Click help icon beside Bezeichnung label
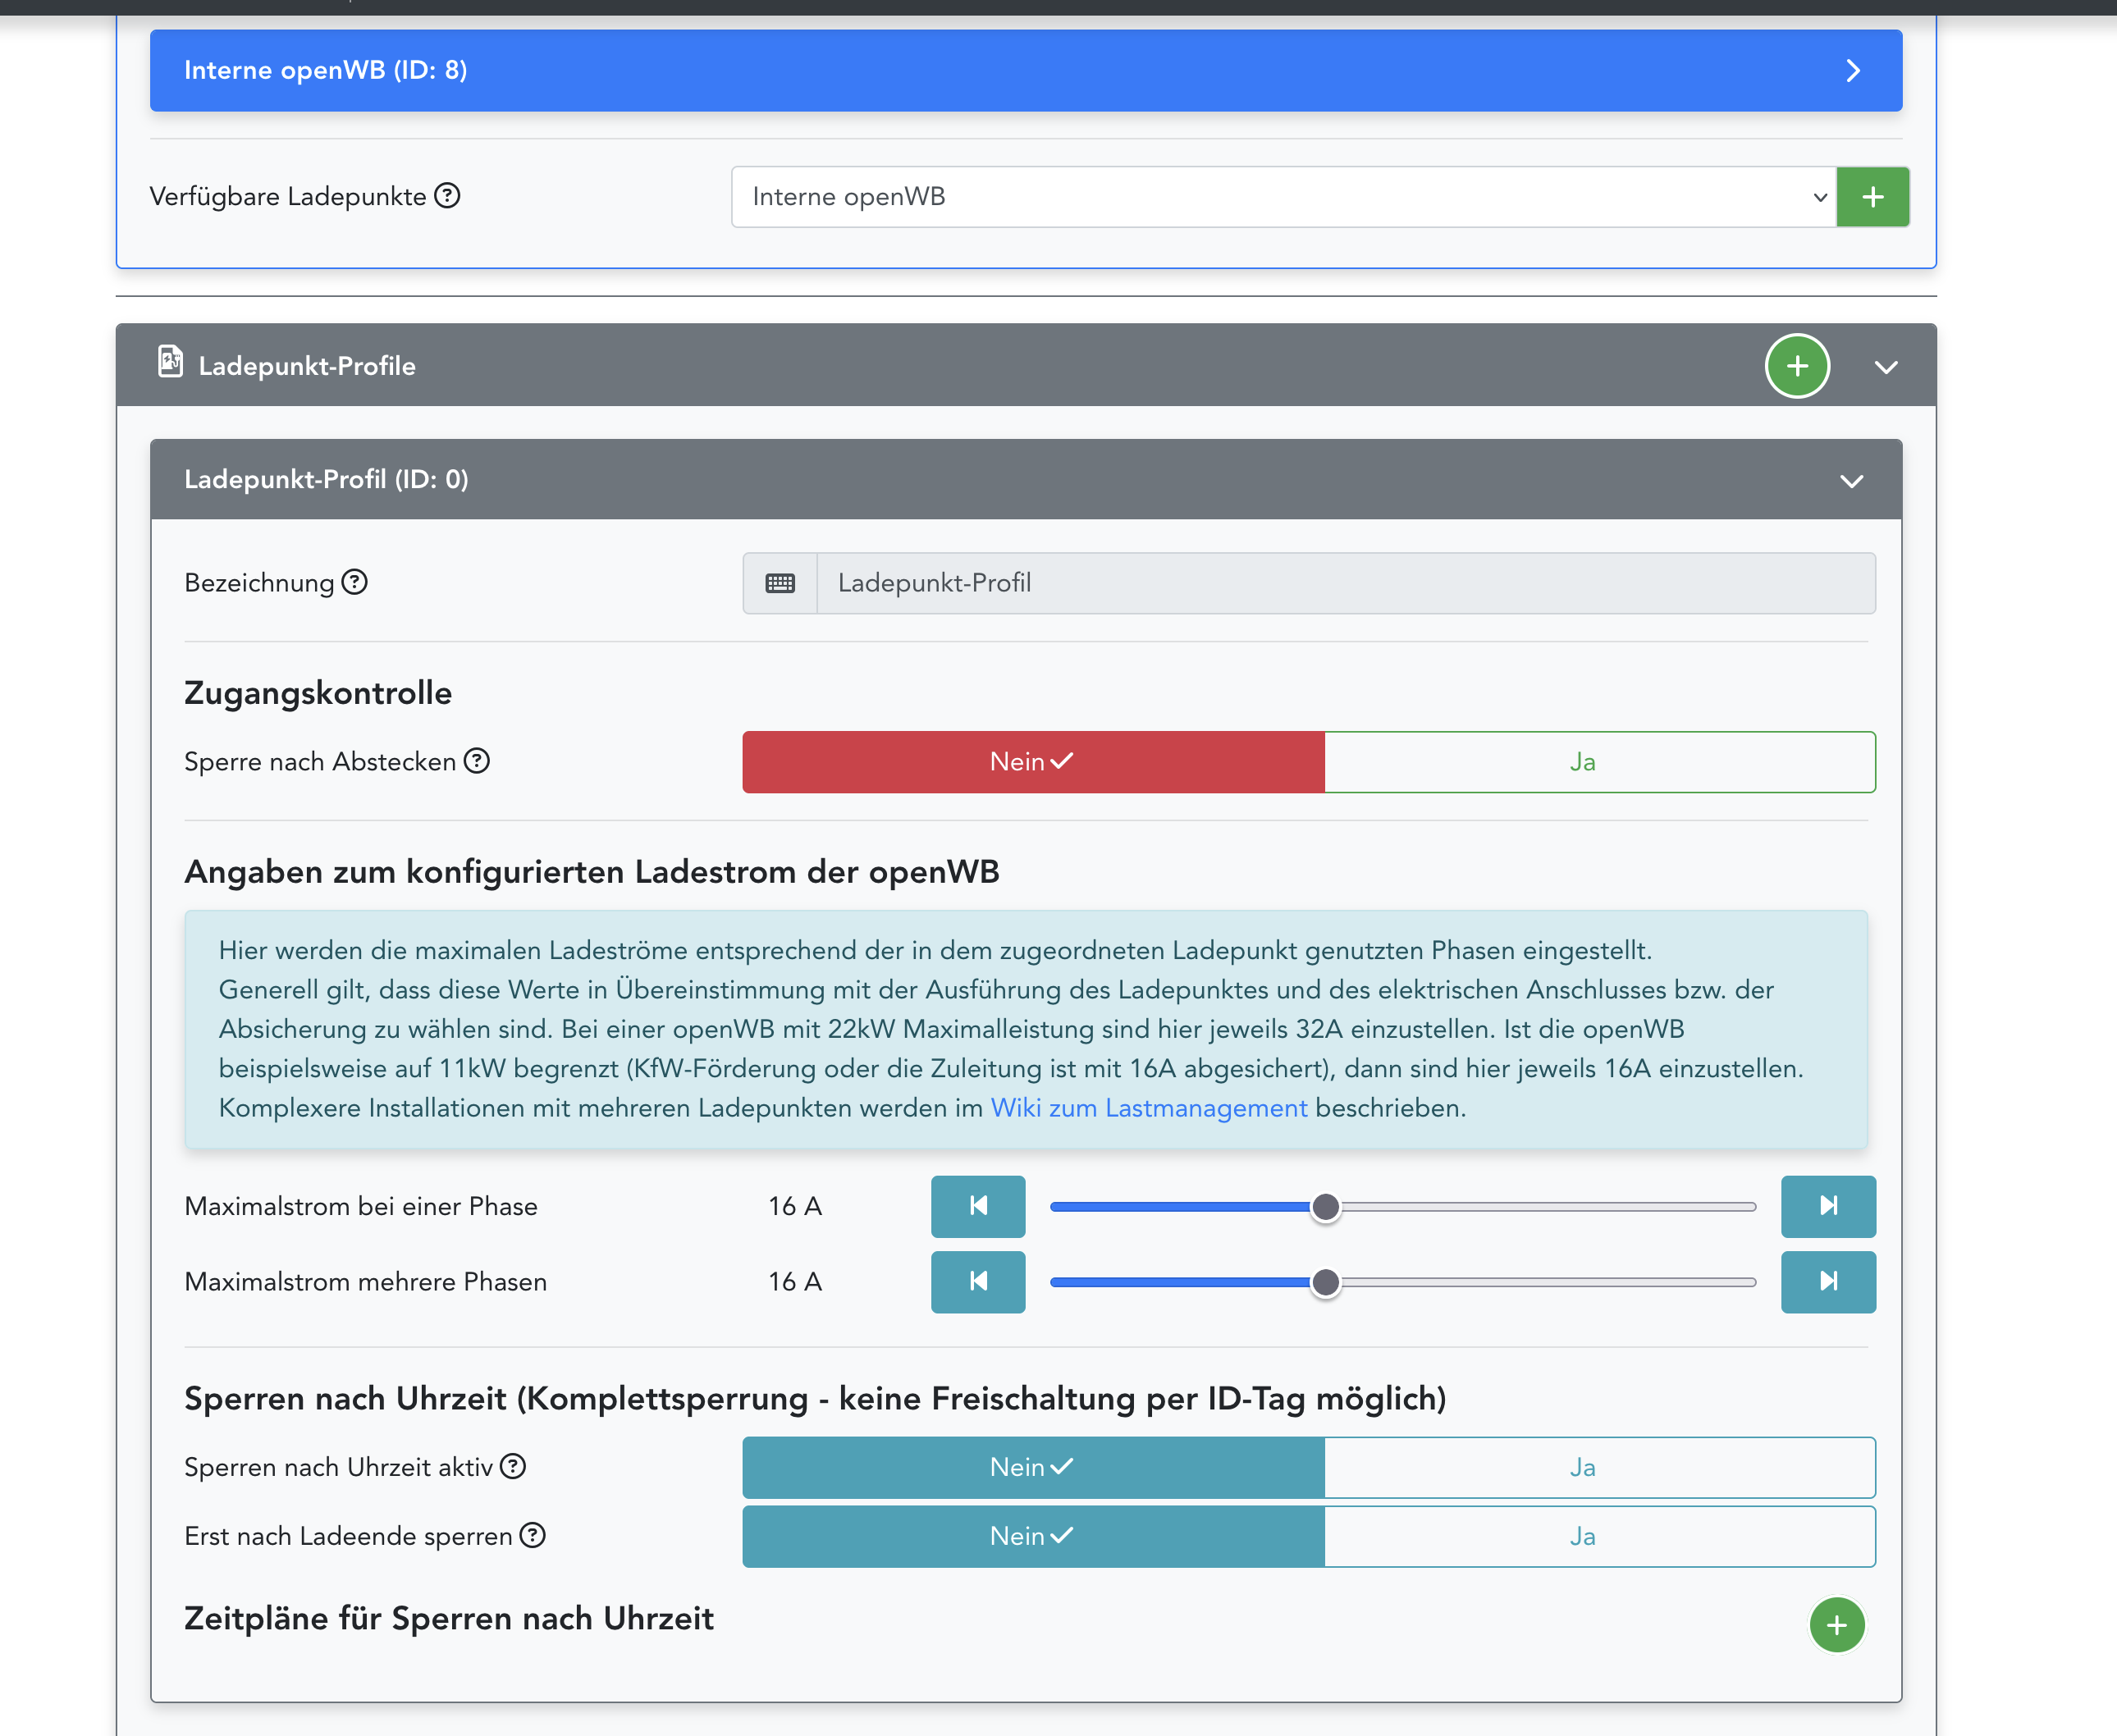2117x1736 pixels. [355, 582]
